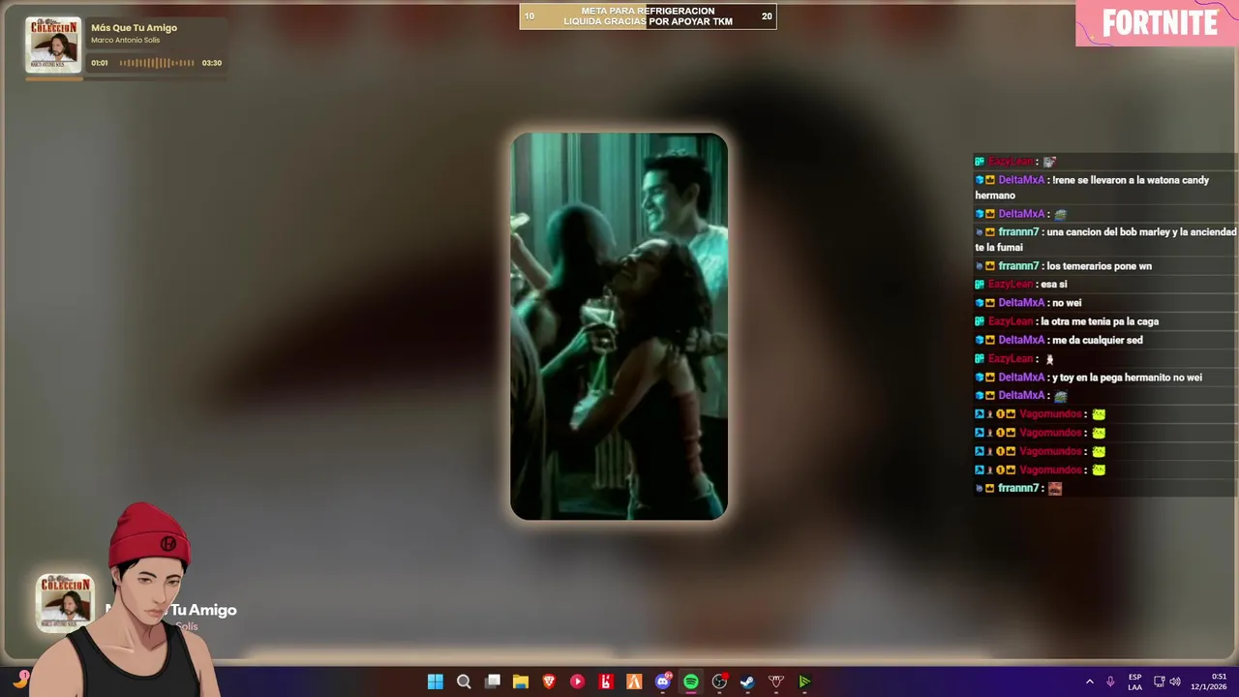Open Task View on the taskbar
1239x697 pixels.
click(x=493, y=682)
